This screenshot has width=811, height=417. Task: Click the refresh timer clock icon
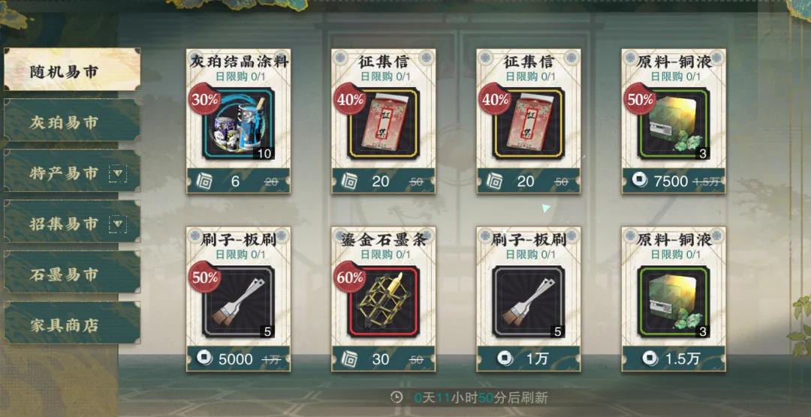pos(396,397)
